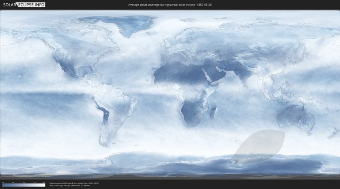Click the 100% end of the legend bar

click(x=44, y=185)
